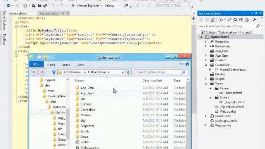265x149 pixels.
Task: Open the DOCTYPE: HTML5 dropdown
Action: pyautogui.click(x=188, y=5)
